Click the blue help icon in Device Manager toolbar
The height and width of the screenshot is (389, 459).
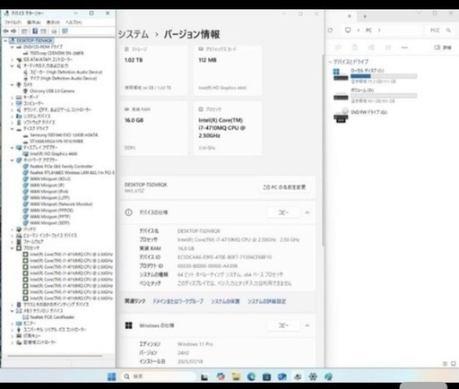point(35,31)
